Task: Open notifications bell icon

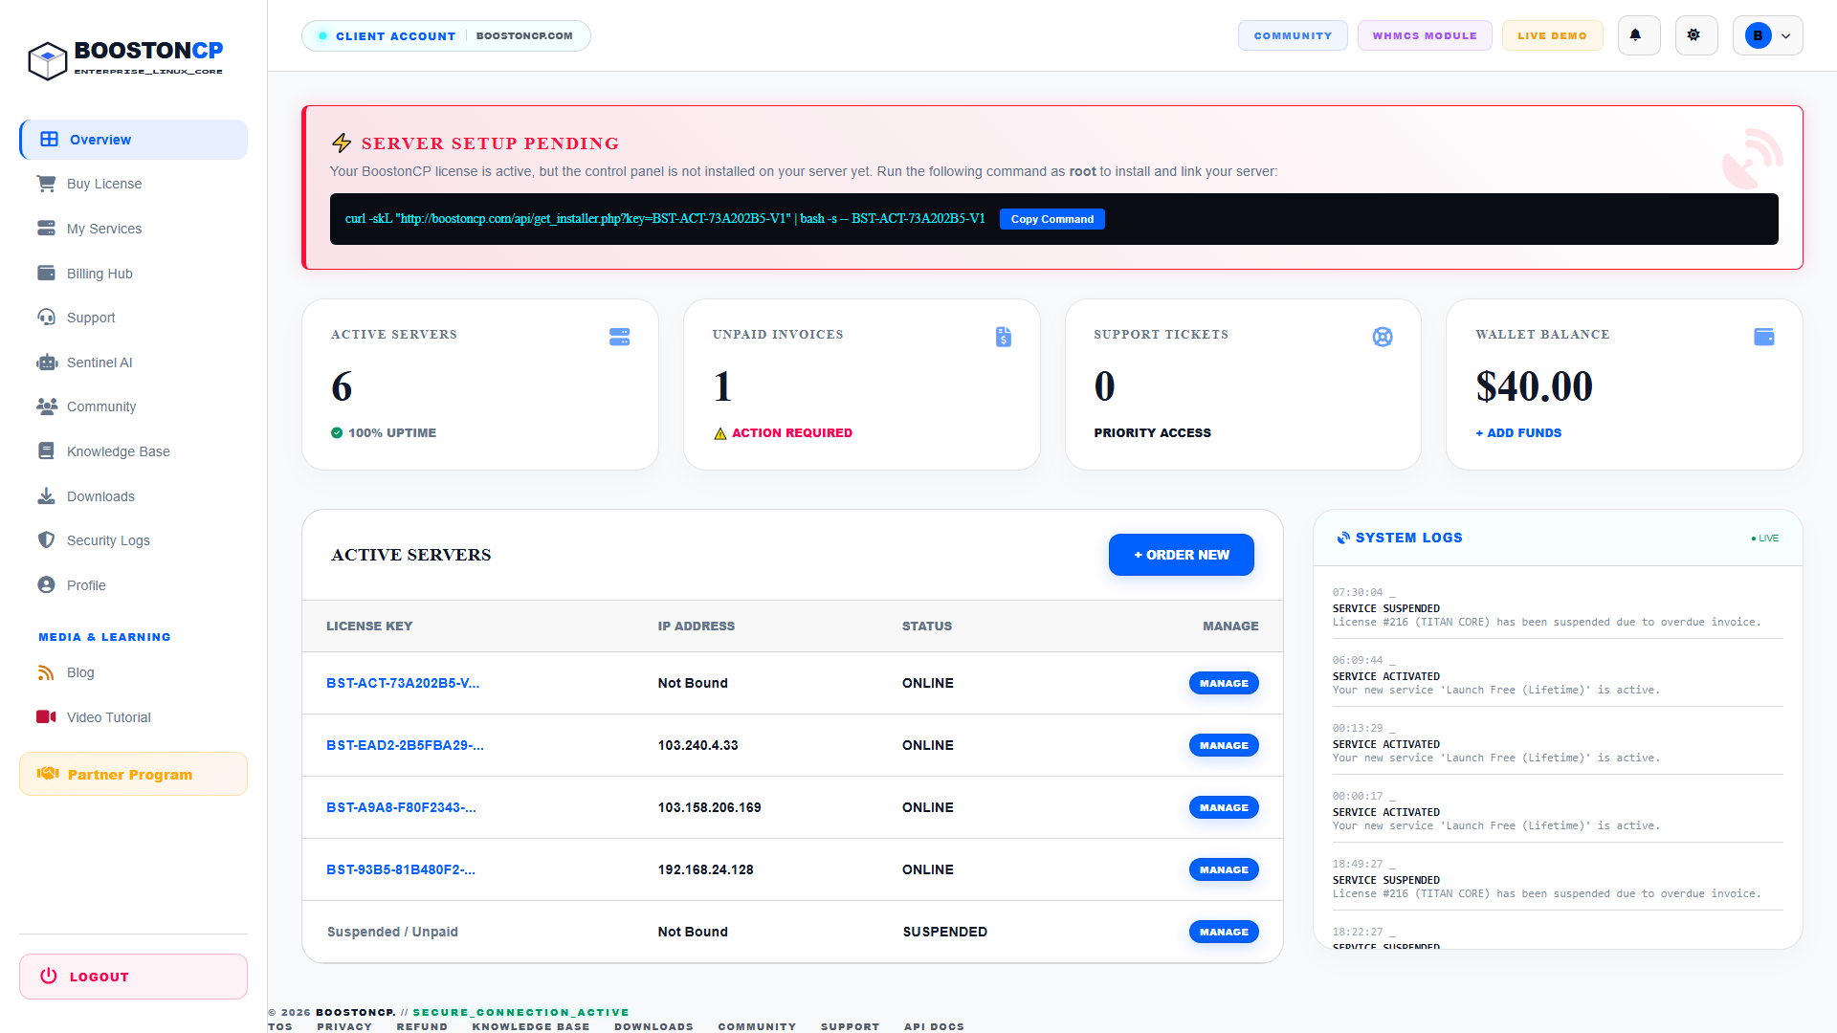Action: click(1639, 35)
